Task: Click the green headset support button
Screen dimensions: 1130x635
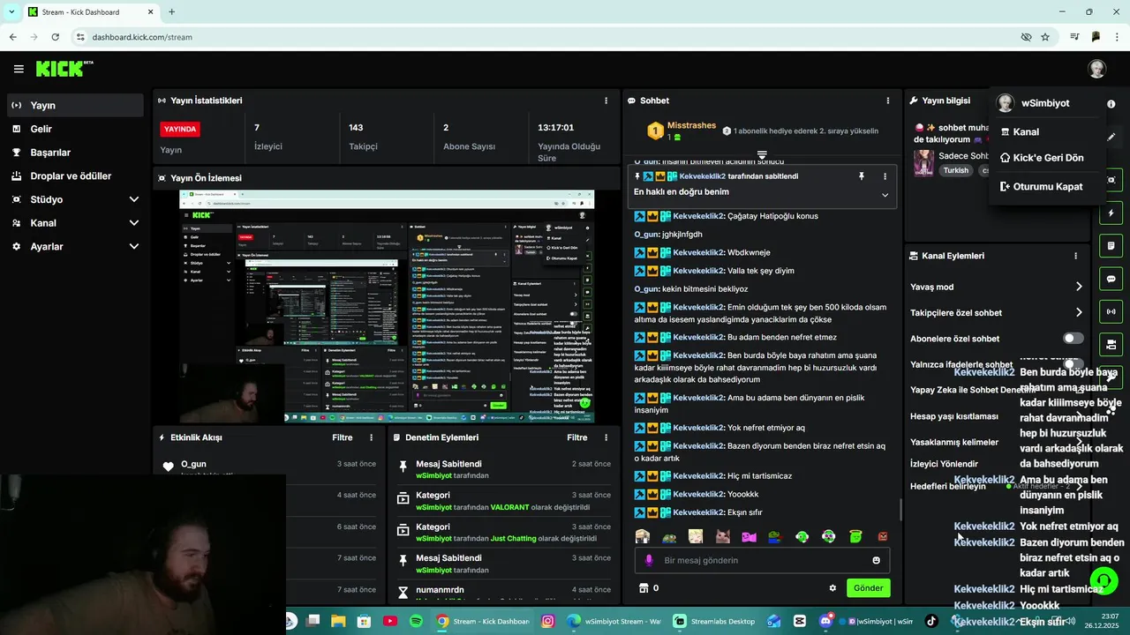Action: (1104, 580)
